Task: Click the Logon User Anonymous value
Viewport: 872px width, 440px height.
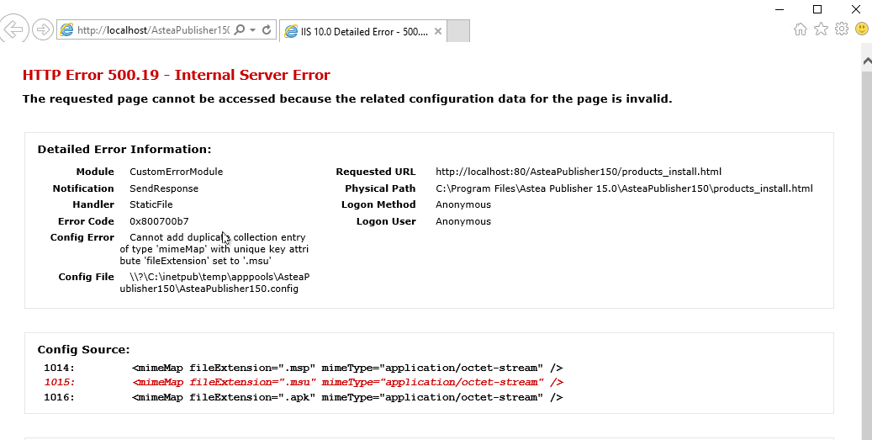Action: [463, 221]
